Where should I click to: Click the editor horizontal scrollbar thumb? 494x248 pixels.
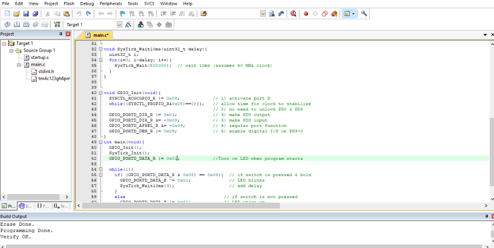pos(181,206)
